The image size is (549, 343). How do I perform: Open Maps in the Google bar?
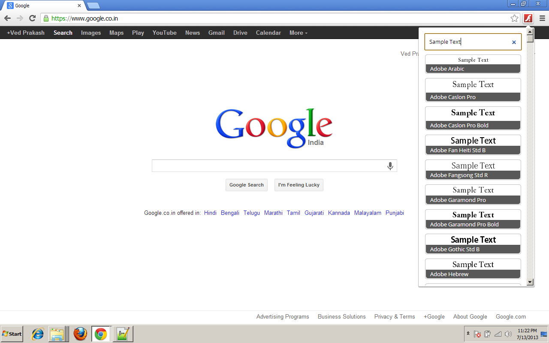116,33
